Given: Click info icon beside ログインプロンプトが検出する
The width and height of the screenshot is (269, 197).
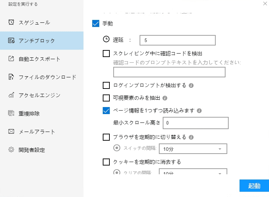Looking at the screenshot, I should (191, 85).
